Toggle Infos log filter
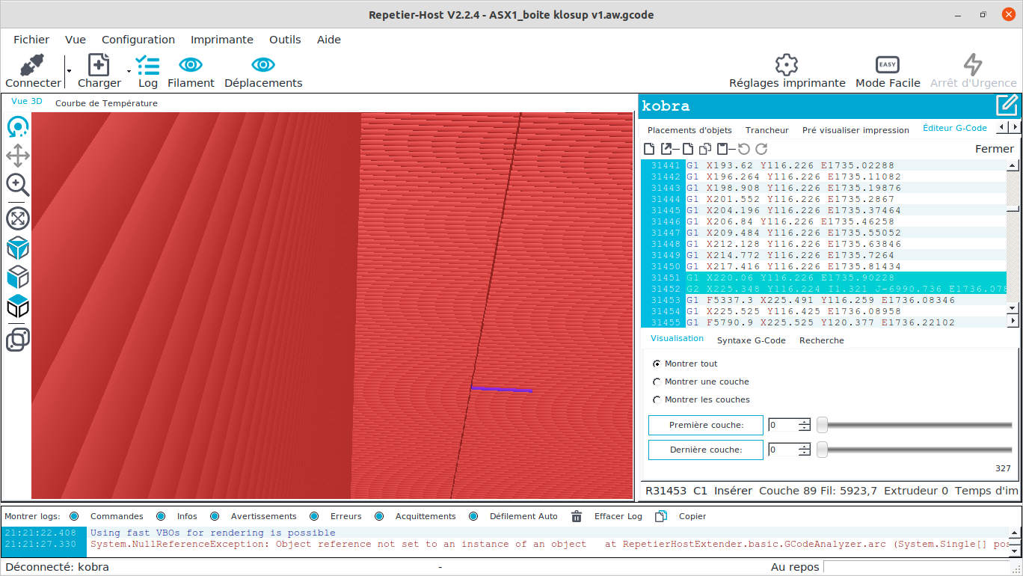Viewport: 1023px width, 576px height. click(x=162, y=516)
